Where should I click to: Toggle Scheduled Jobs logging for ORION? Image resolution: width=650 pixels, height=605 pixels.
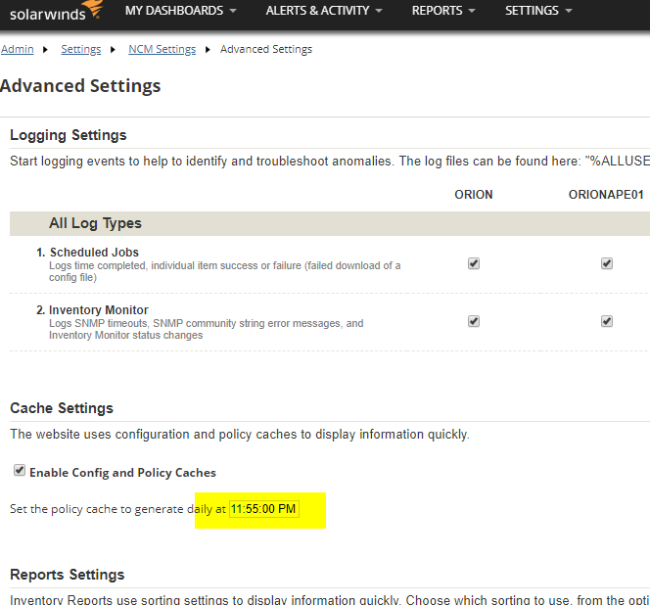click(x=474, y=263)
